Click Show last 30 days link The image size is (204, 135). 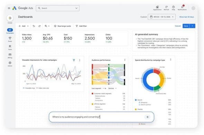pos(187,17)
